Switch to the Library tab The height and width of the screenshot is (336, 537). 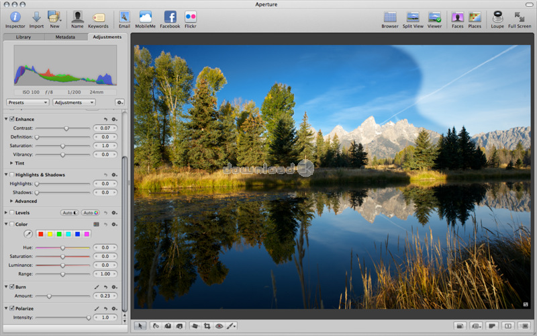pyautogui.click(x=23, y=37)
